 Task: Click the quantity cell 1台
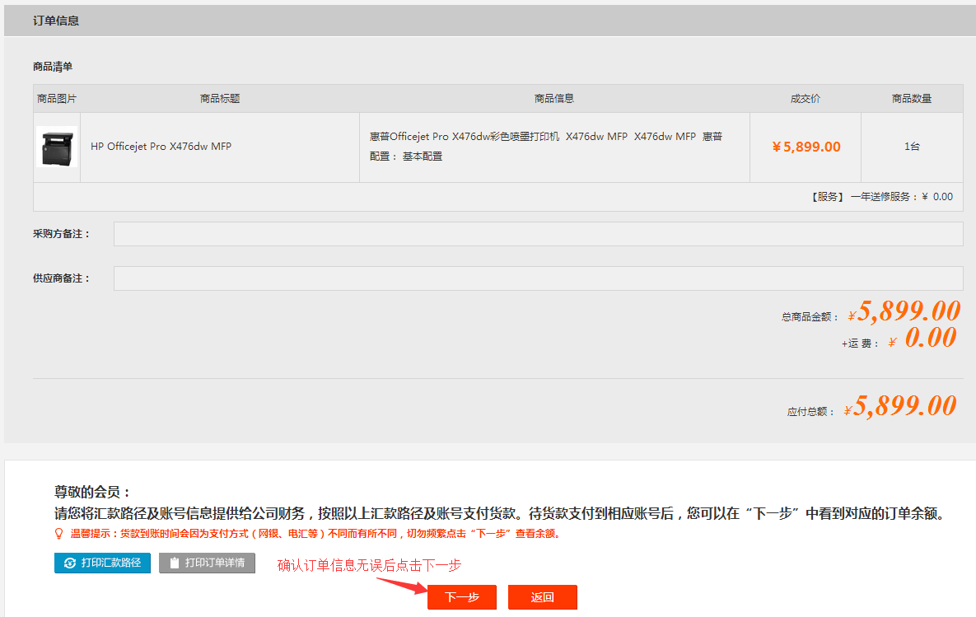pyautogui.click(x=912, y=147)
